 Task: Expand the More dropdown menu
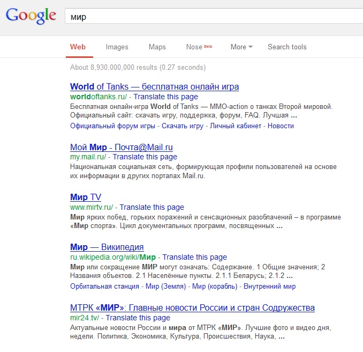[241, 47]
